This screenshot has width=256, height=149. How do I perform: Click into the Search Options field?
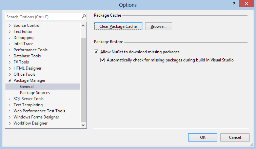(x=42, y=17)
